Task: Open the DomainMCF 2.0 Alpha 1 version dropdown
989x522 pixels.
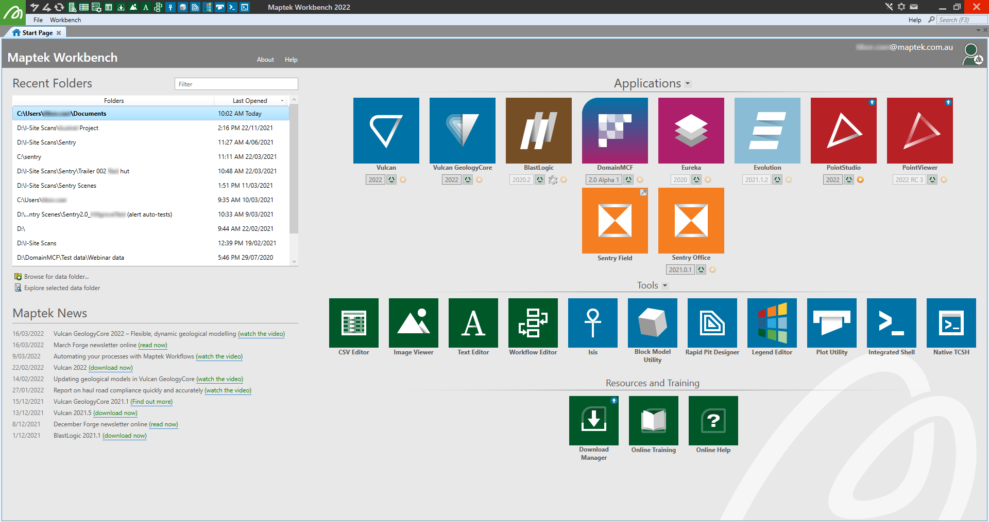Action: (604, 180)
